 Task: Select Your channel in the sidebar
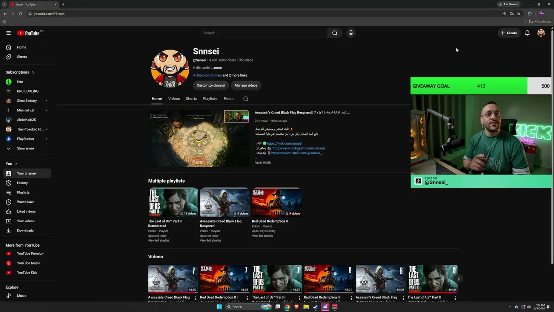[27, 173]
